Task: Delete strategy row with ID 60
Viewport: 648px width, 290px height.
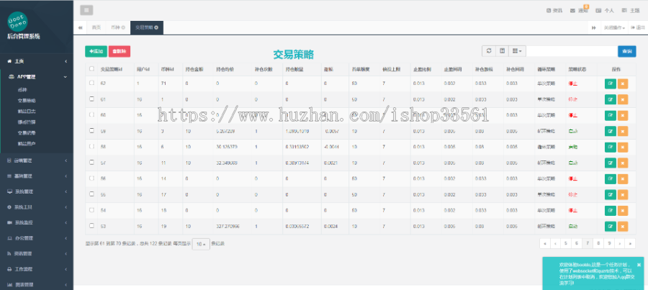Action: click(x=623, y=115)
